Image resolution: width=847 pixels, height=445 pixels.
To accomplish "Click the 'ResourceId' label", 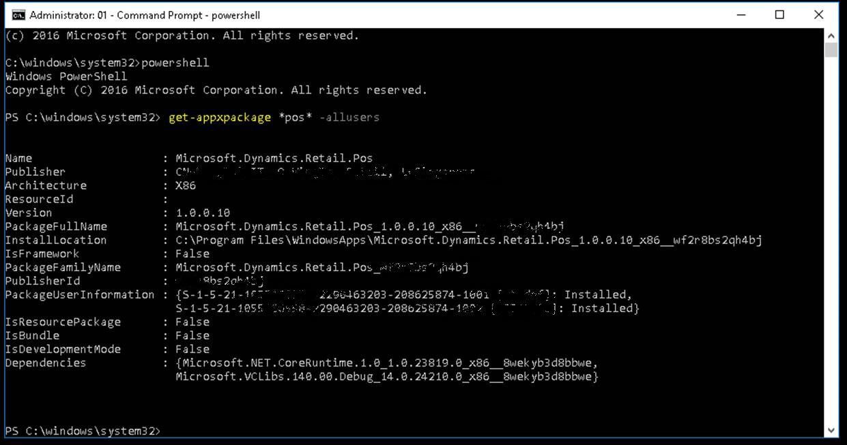I will 39,199.
